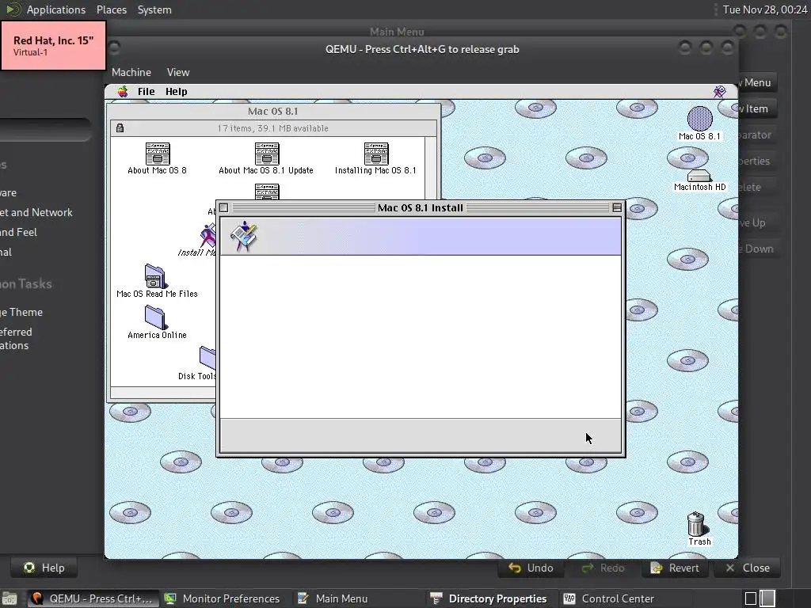The height and width of the screenshot is (608, 811).
Task: Open the QEMU Machine menu
Action: [131, 72]
